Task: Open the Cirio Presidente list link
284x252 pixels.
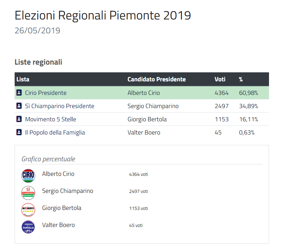Action: [x=46, y=93]
